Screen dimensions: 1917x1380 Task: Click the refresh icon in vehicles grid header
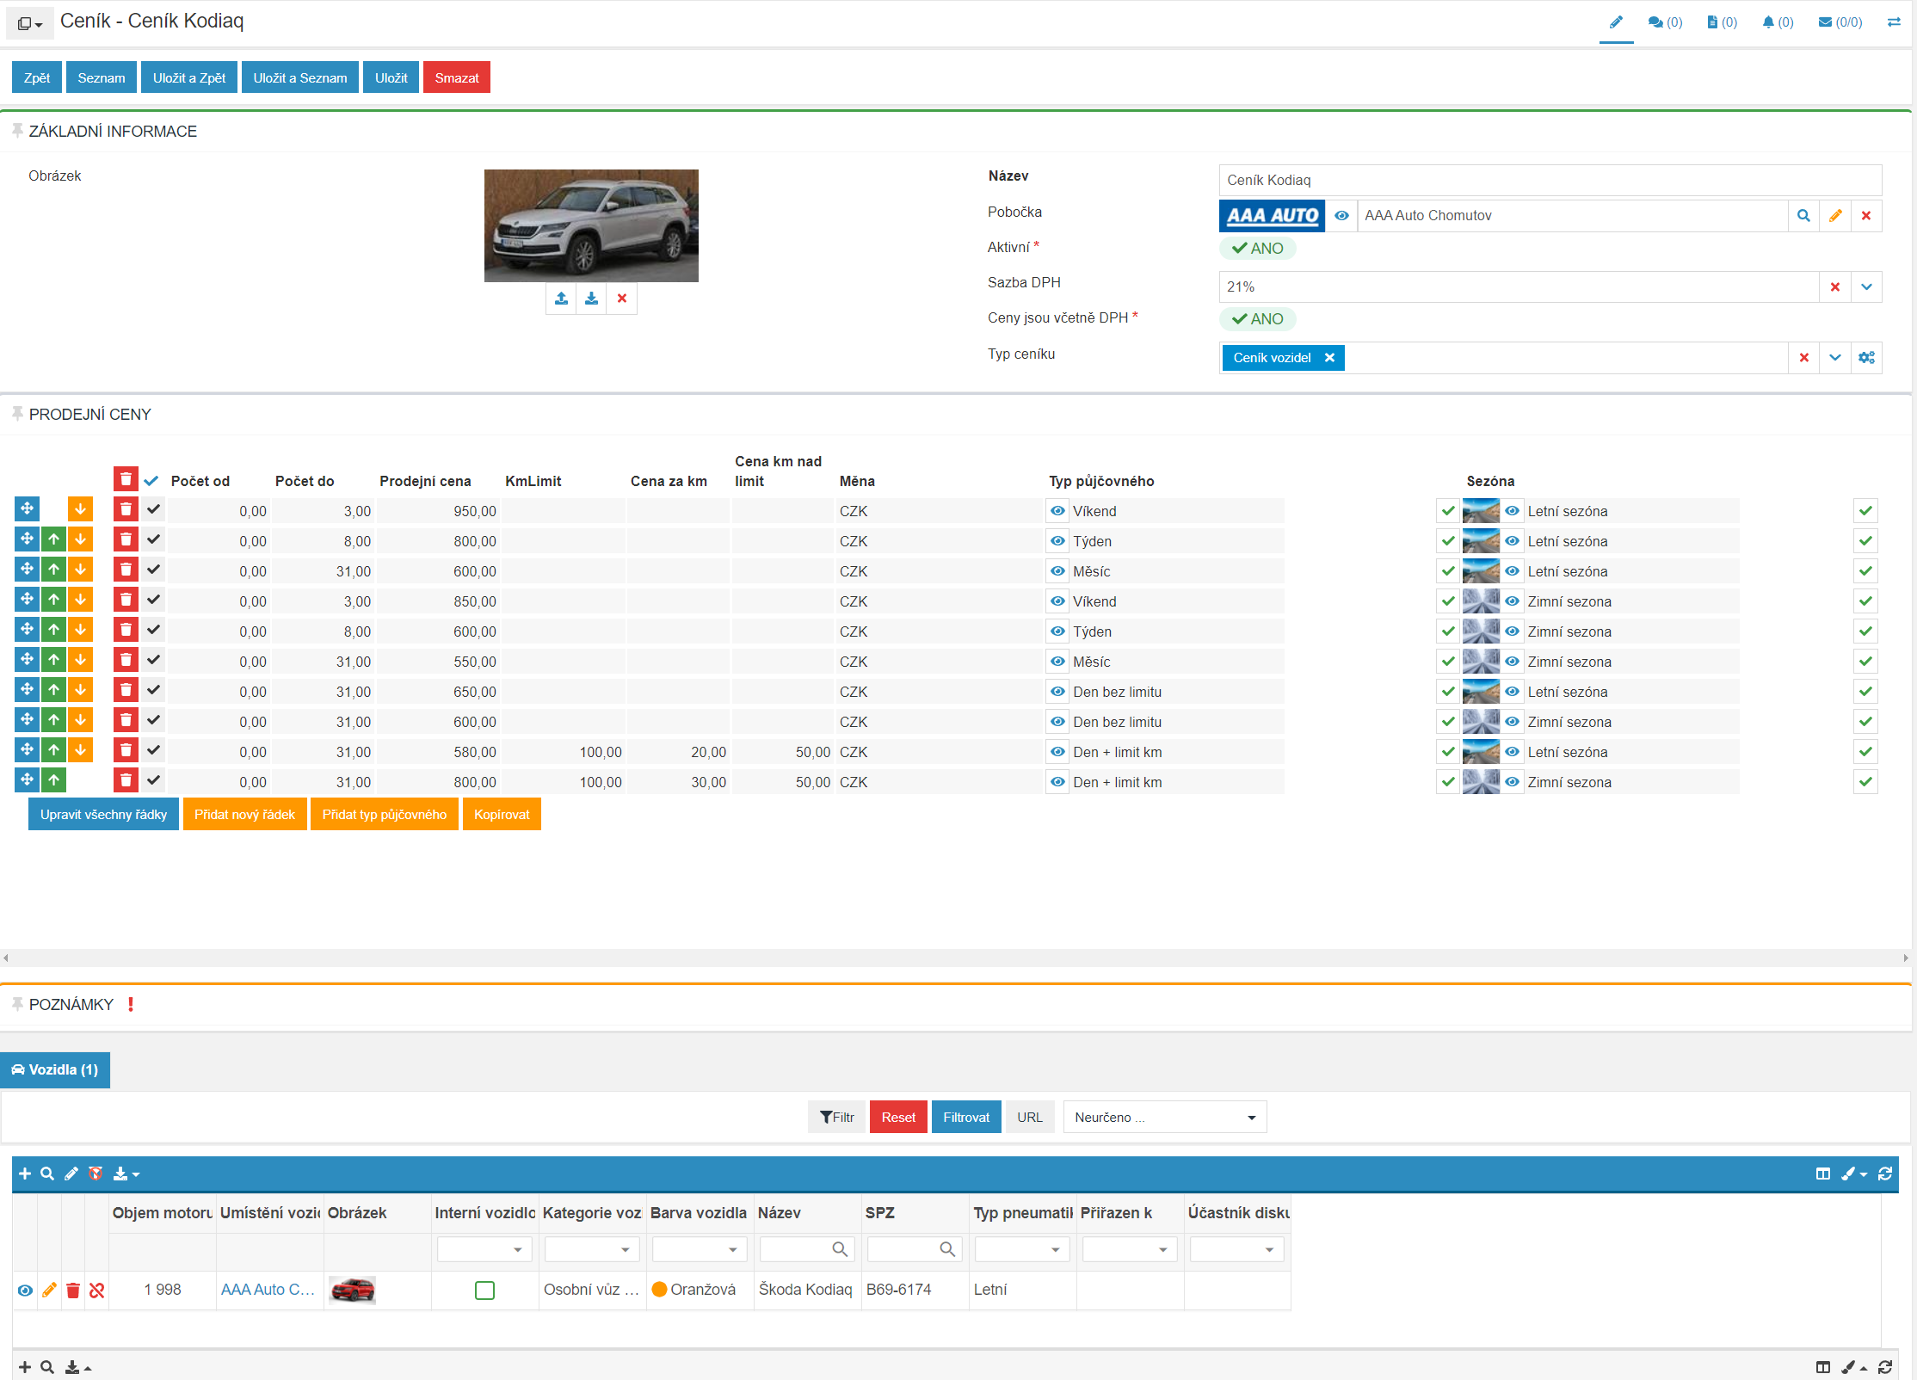click(x=1885, y=1174)
